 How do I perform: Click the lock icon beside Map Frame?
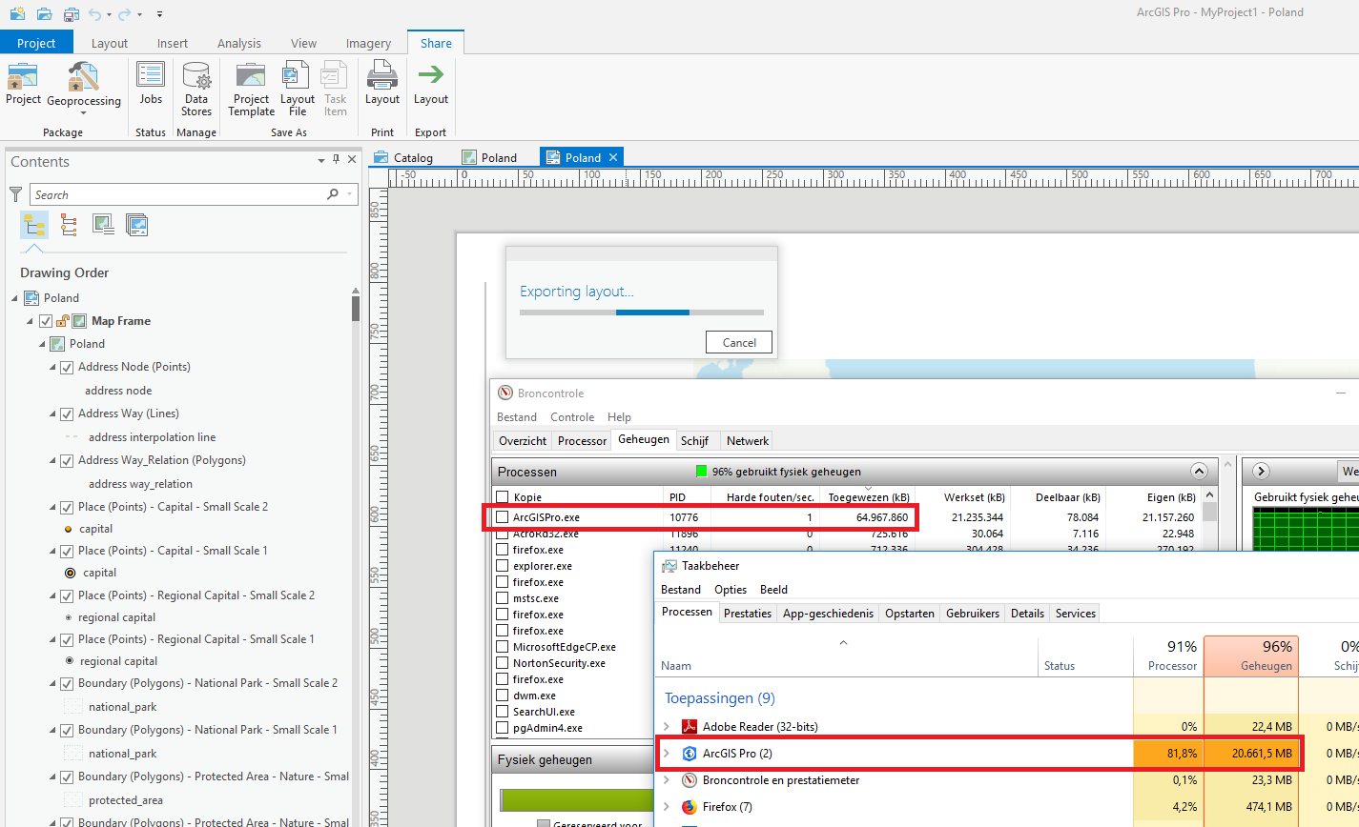[x=62, y=321]
